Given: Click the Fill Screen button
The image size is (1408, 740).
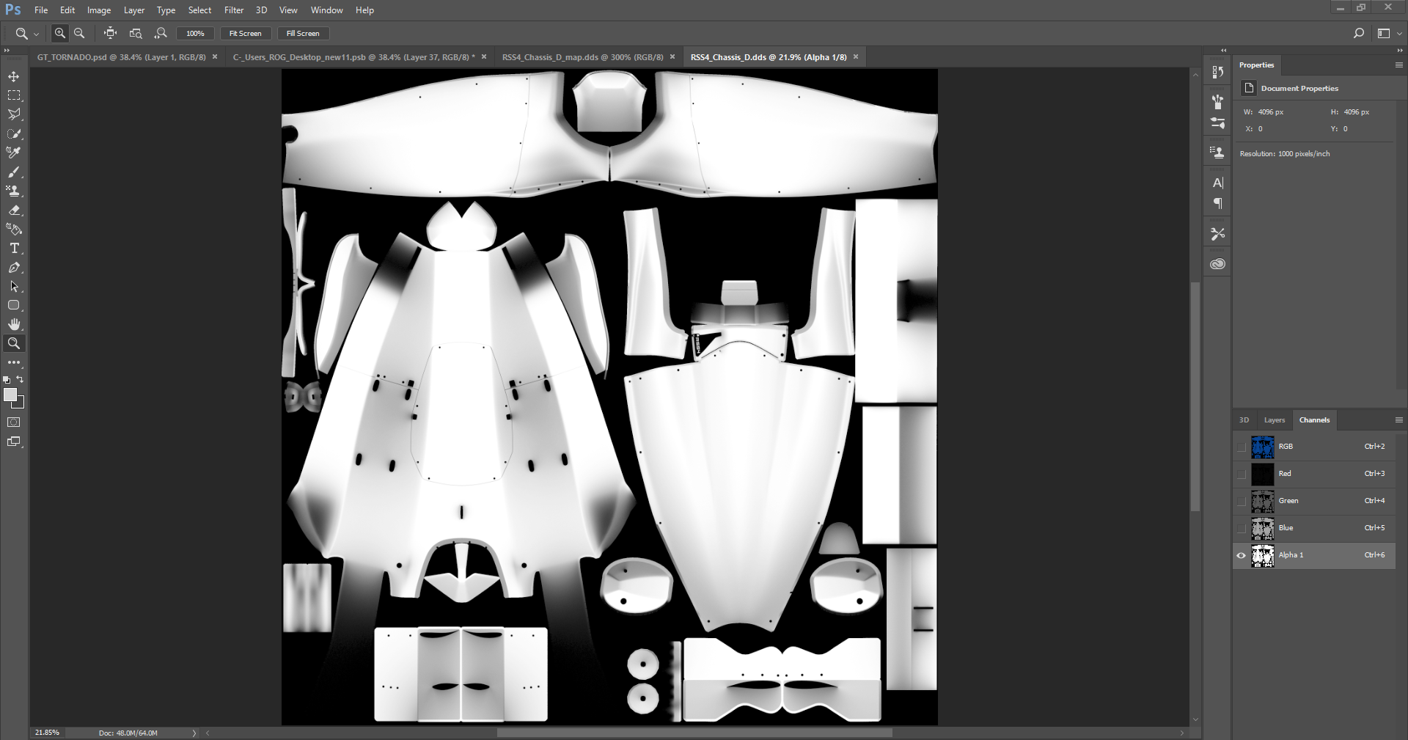Looking at the screenshot, I should click(x=303, y=33).
